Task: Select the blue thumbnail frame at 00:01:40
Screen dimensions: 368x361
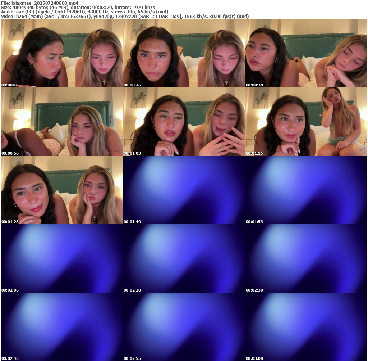Action: coord(184,190)
